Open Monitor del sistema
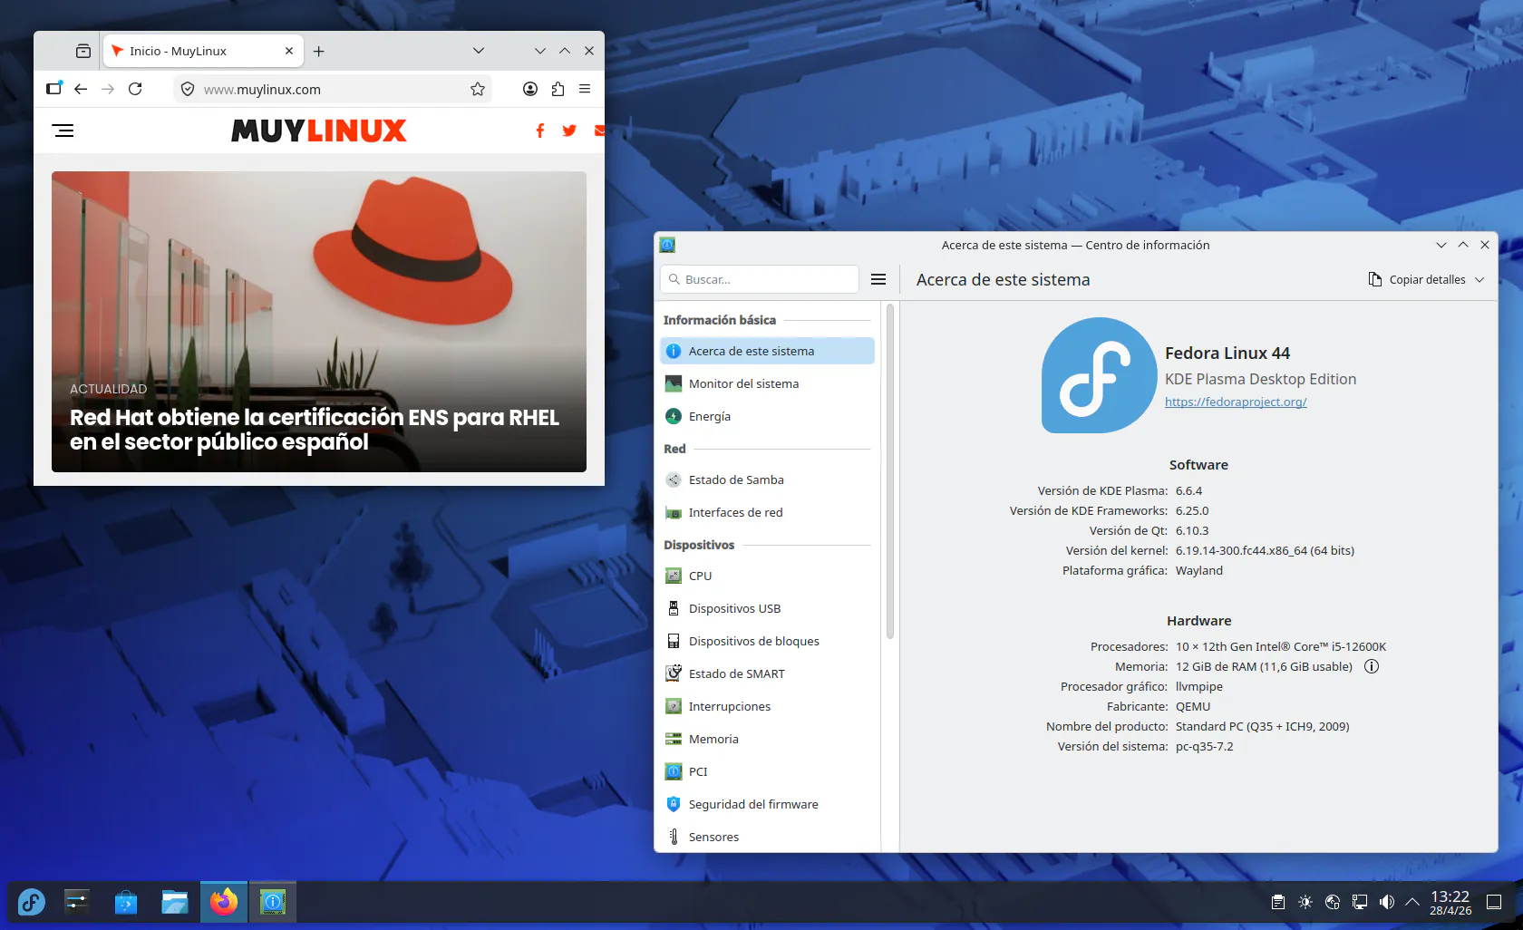Screen dimensions: 1523x930 point(743,383)
